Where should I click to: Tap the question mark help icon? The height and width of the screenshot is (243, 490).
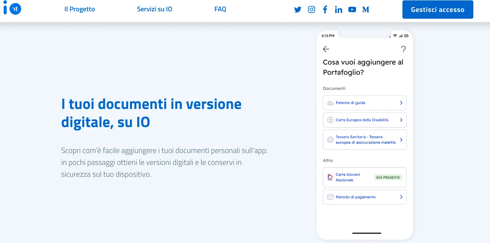click(403, 49)
